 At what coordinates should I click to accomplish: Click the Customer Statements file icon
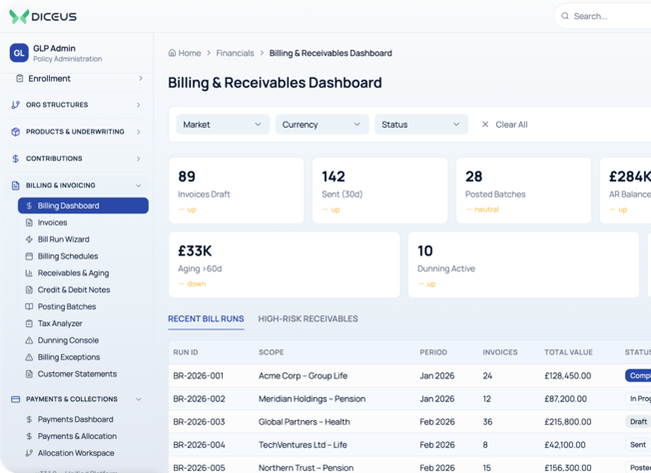coord(29,374)
